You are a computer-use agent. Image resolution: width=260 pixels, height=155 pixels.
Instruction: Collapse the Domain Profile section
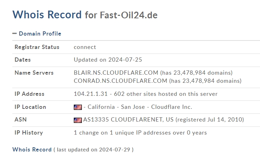(40, 33)
